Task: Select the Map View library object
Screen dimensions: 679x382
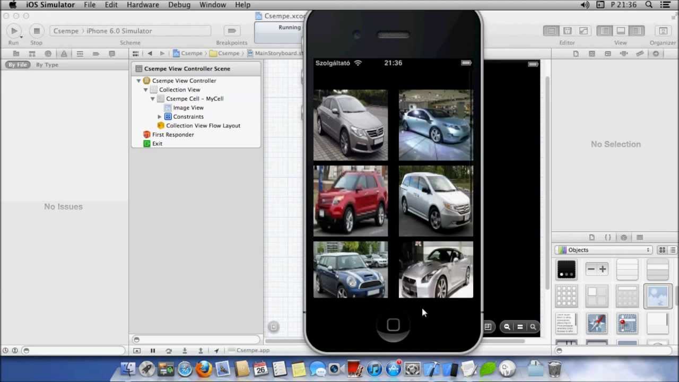Action: [x=627, y=323]
